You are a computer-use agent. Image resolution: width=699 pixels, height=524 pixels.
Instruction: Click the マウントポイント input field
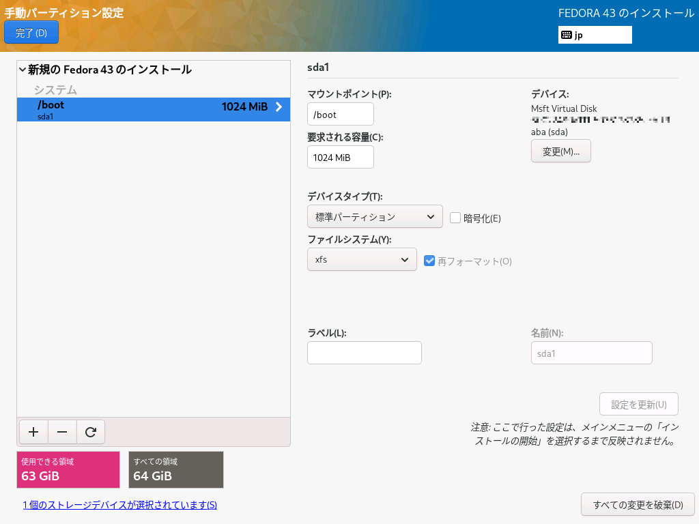(x=341, y=115)
